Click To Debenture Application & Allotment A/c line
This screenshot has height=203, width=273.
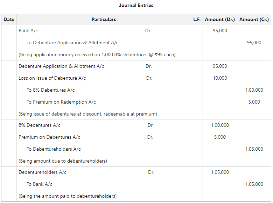point(72,43)
